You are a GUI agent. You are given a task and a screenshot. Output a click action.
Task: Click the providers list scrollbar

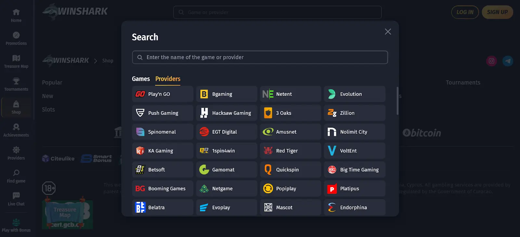click(x=397, y=100)
